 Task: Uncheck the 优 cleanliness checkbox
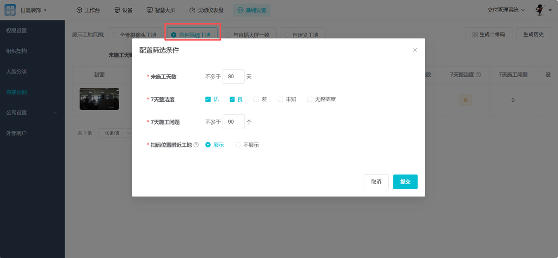click(x=208, y=99)
